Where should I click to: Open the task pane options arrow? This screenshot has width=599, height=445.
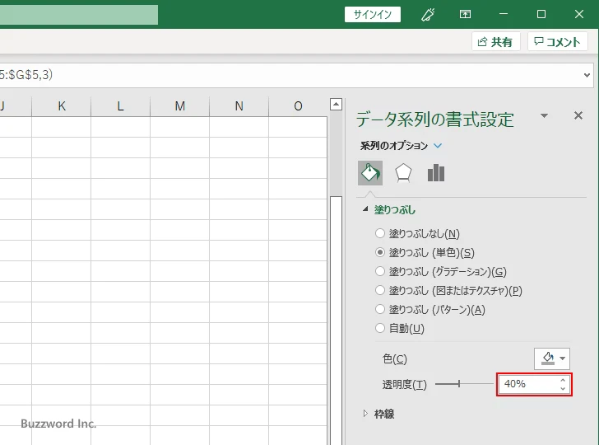(545, 115)
